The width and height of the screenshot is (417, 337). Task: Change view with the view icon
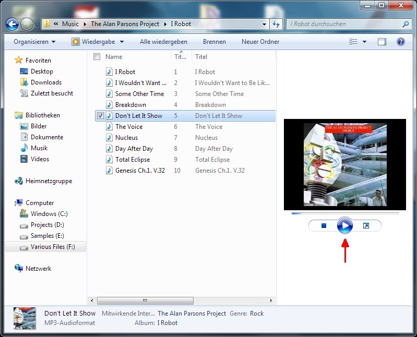coord(353,42)
